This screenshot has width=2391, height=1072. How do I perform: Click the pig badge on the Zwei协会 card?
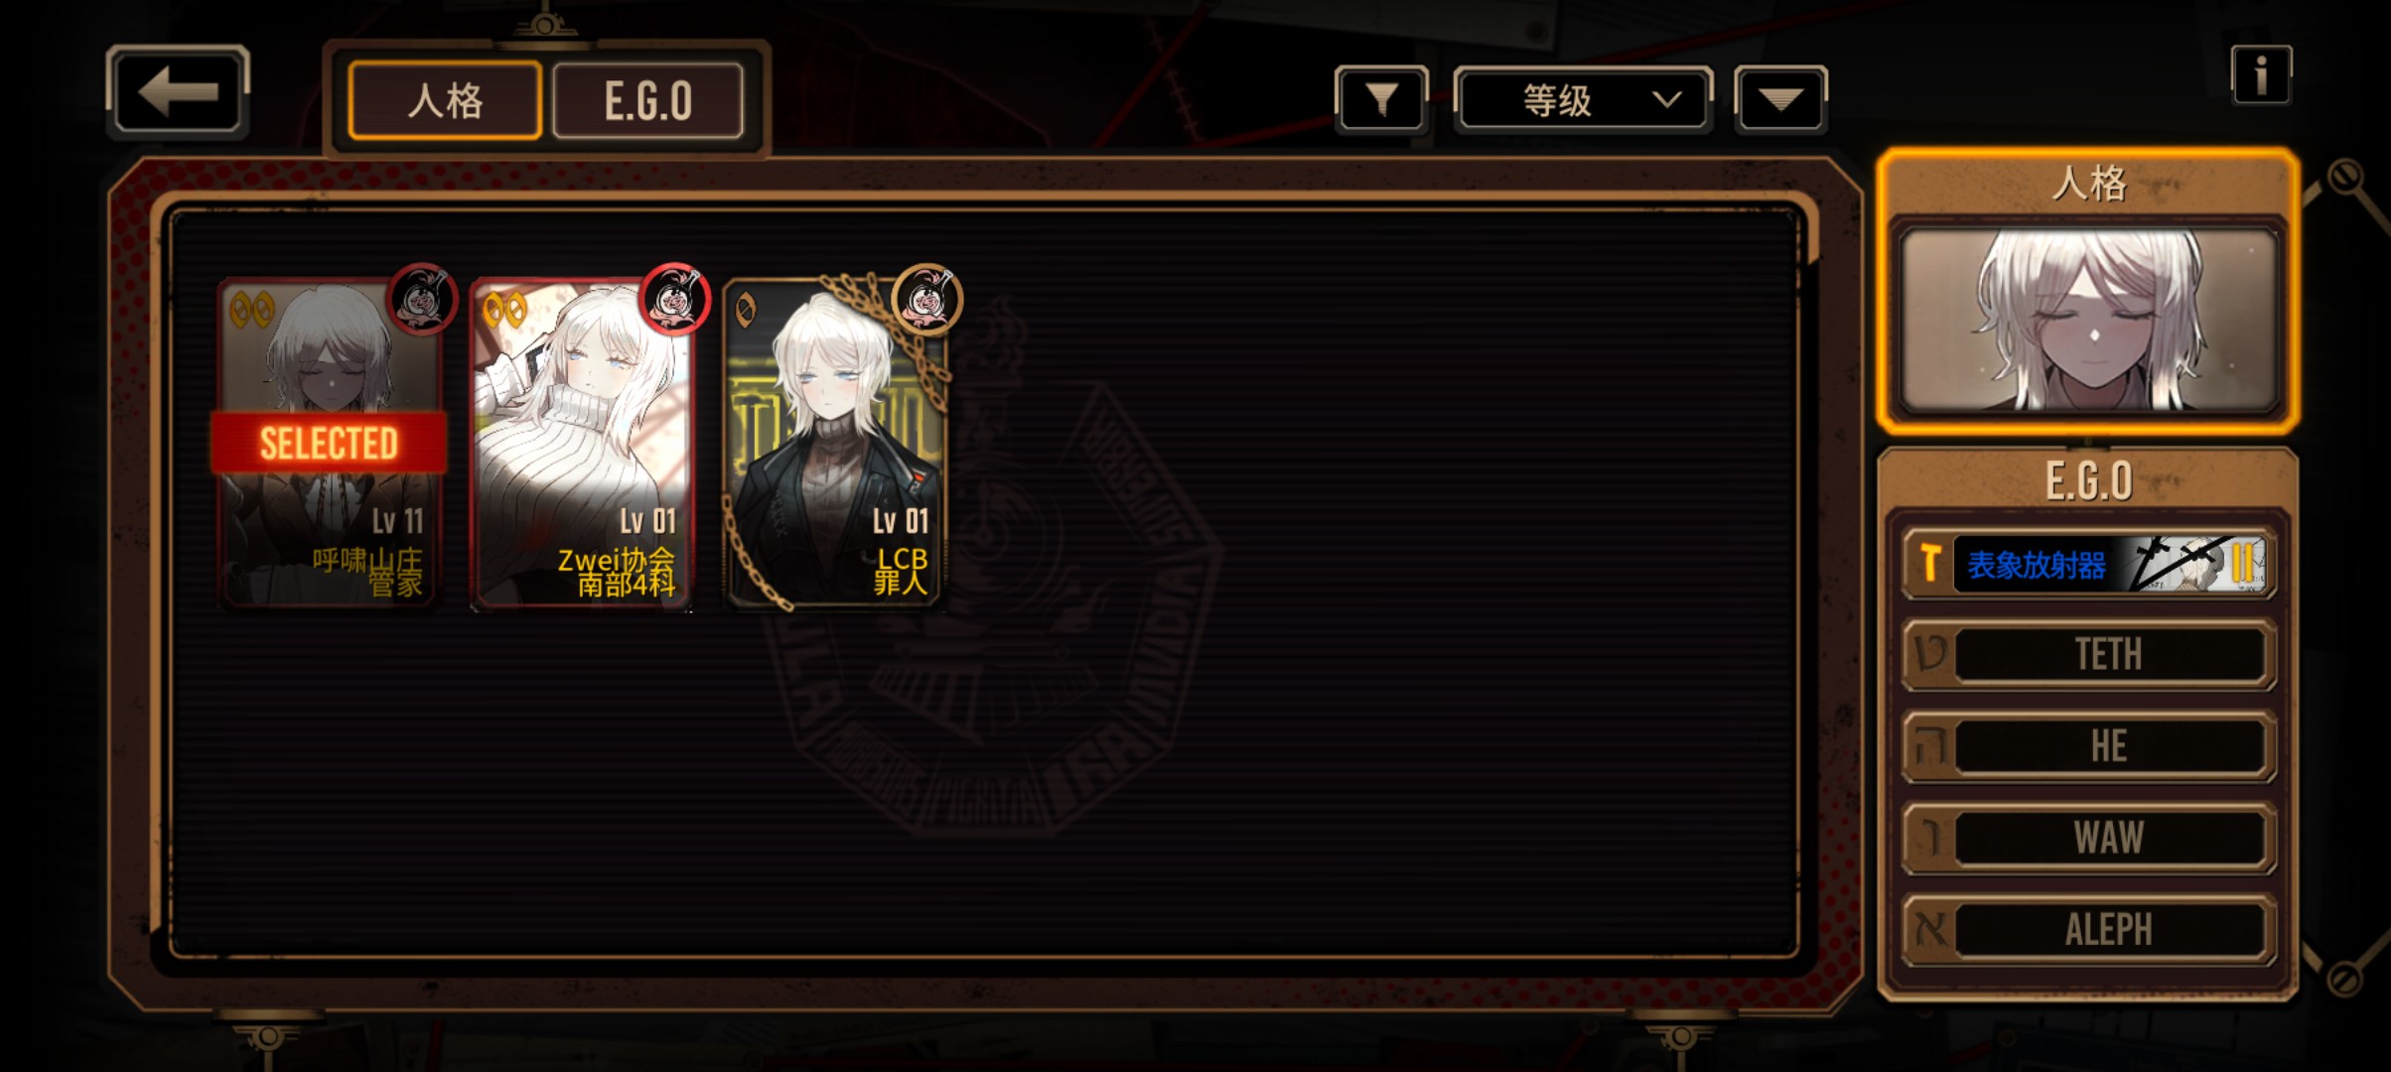[675, 298]
